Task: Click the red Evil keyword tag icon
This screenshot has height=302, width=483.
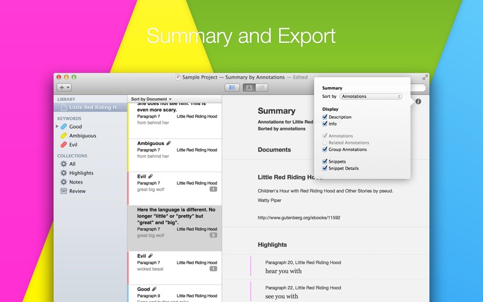Action: (x=63, y=144)
